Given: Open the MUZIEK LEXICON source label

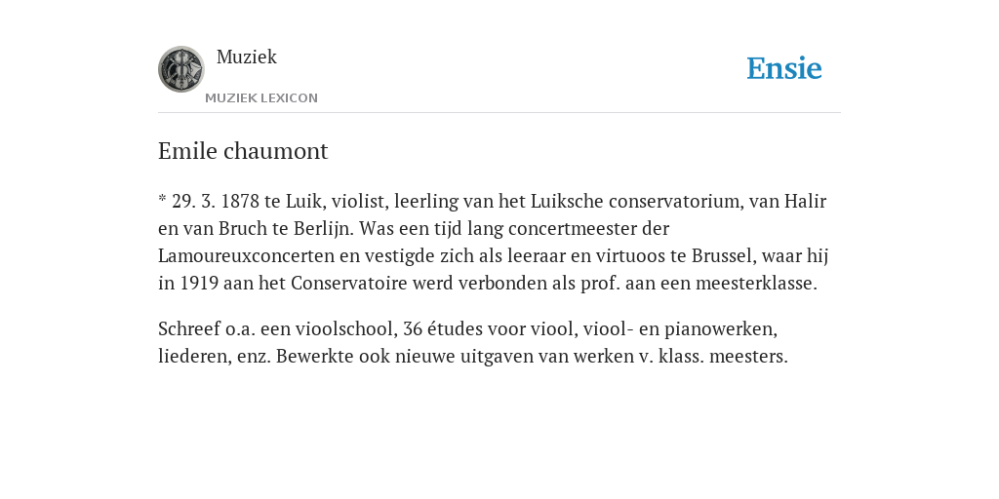Looking at the screenshot, I should (261, 98).
